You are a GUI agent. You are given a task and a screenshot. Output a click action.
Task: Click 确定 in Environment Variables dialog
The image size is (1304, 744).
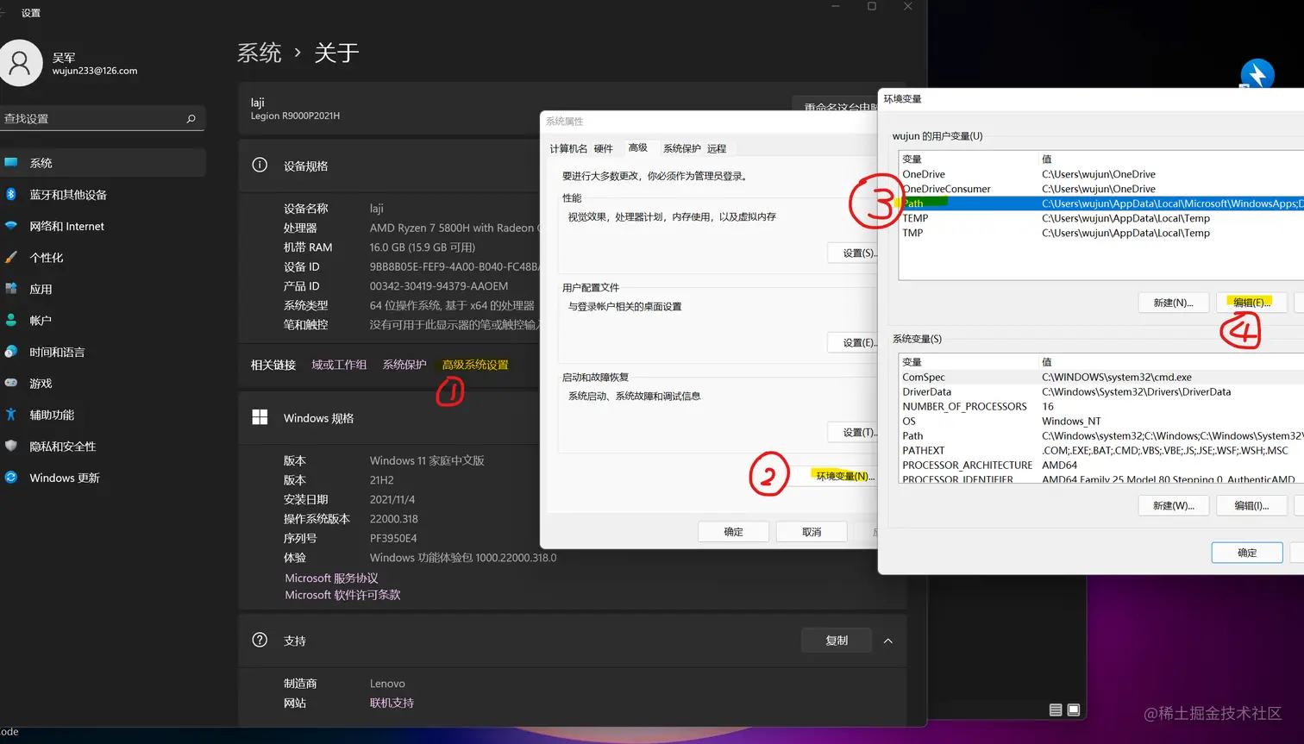1246,553
